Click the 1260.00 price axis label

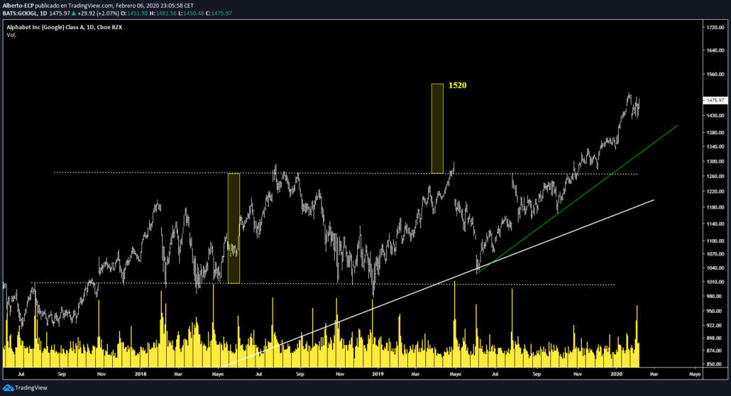coord(715,176)
